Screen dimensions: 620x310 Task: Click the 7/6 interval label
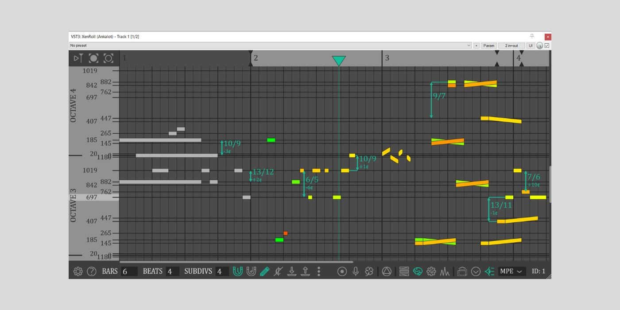tap(534, 177)
